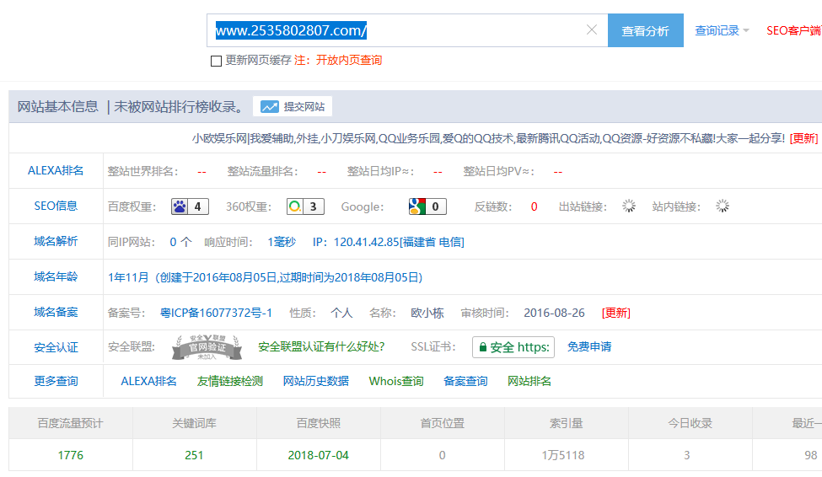Click the 出站链接 loading spinner
Screen dimensions: 822x477
(629, 206)
